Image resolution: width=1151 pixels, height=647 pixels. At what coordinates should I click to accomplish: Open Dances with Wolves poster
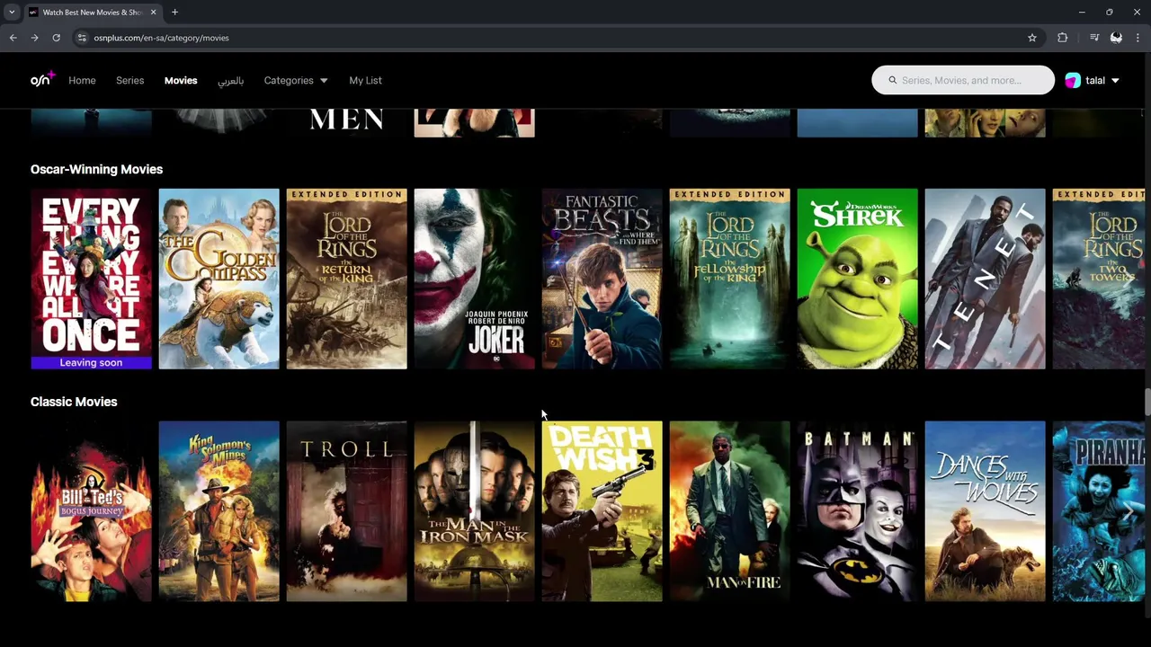(x=985, y=511)
